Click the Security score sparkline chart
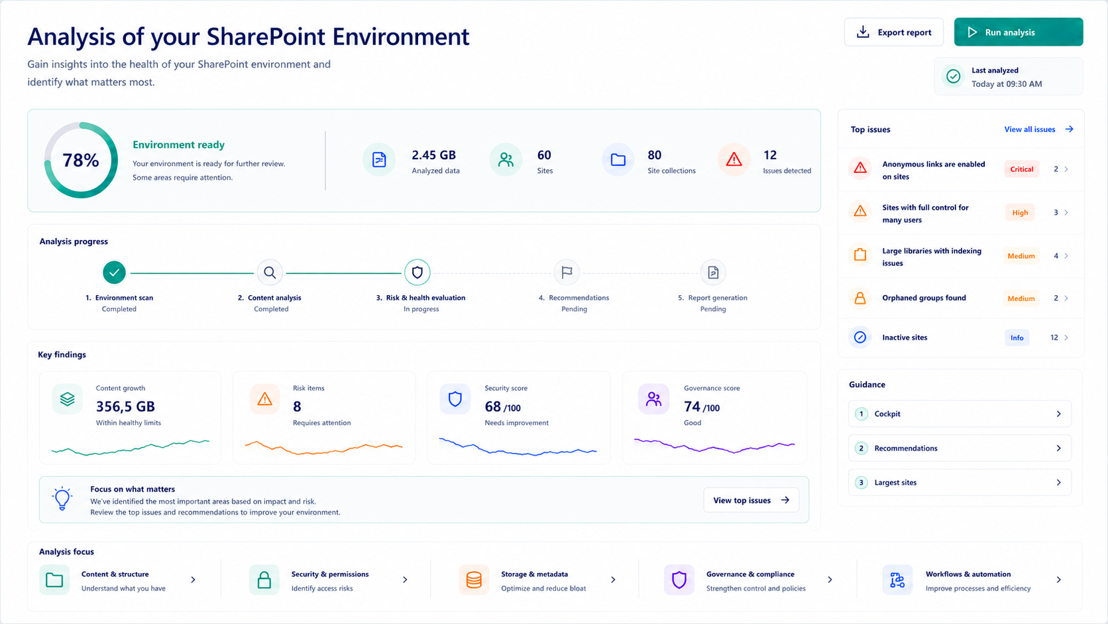 tap(518, 447)
